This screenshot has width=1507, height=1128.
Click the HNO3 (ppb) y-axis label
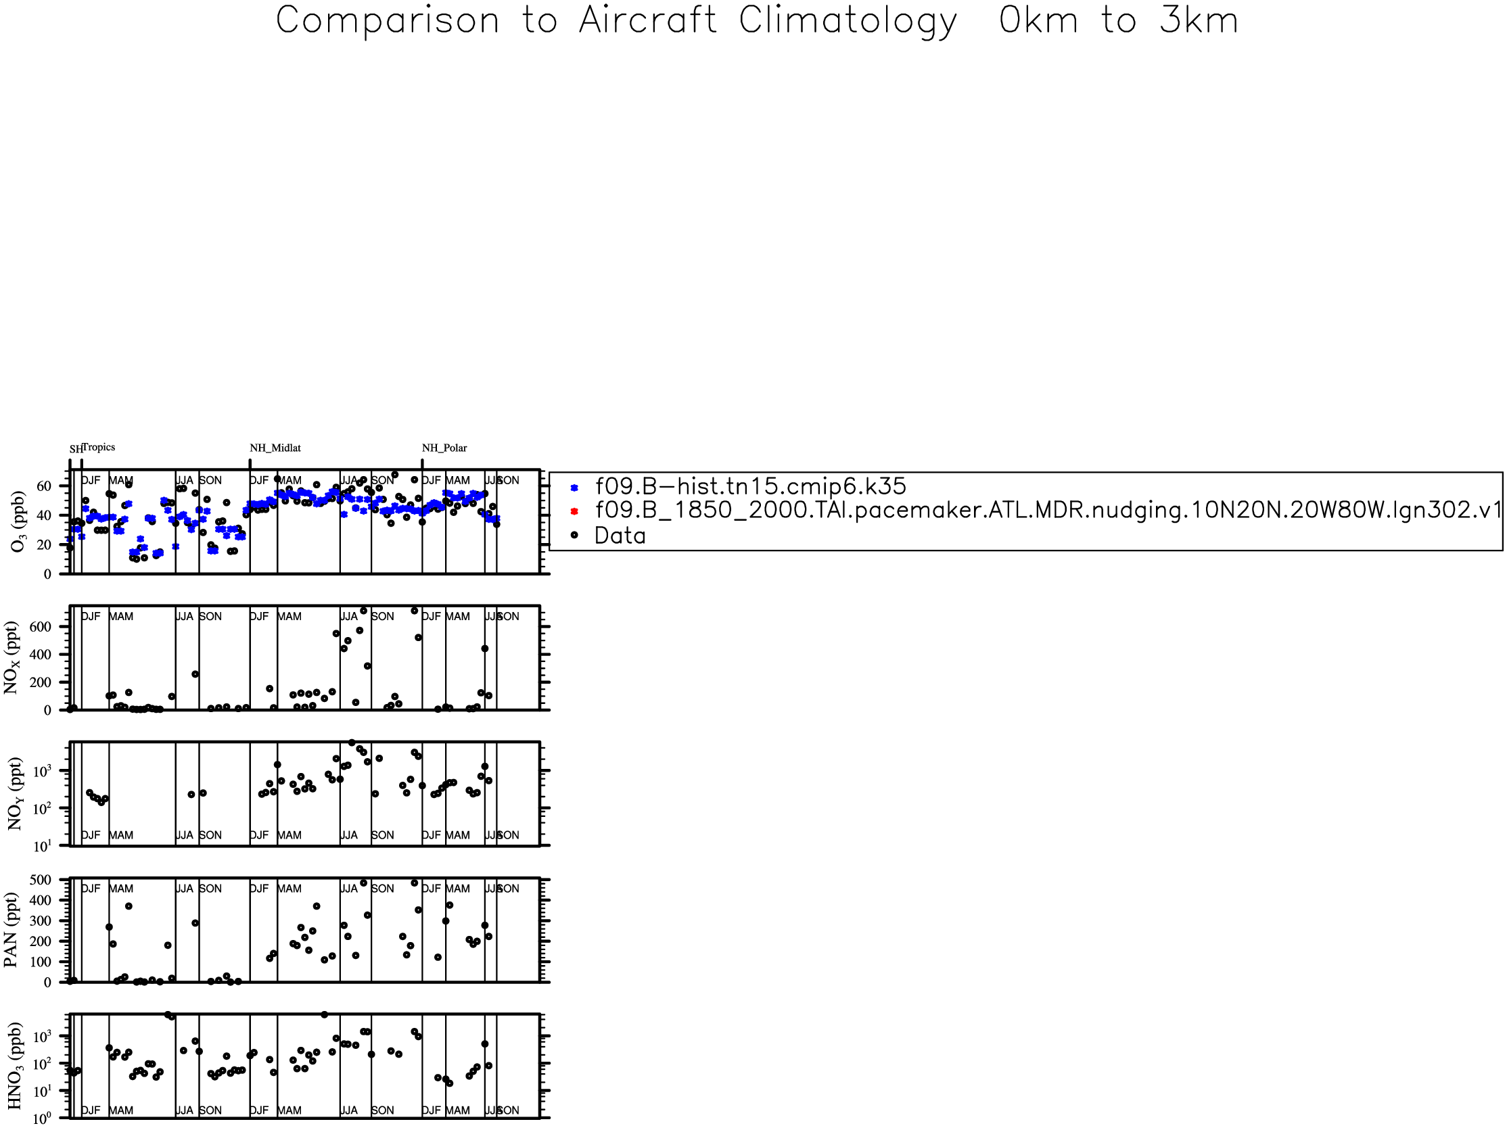[15, 1066]
